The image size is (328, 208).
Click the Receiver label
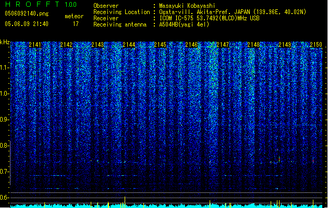point(106,18)
